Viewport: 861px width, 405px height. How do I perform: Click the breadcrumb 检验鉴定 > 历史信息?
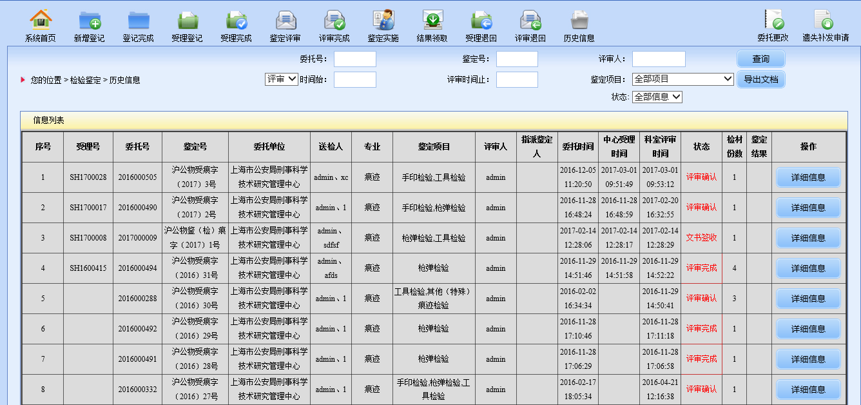(105, 81)
